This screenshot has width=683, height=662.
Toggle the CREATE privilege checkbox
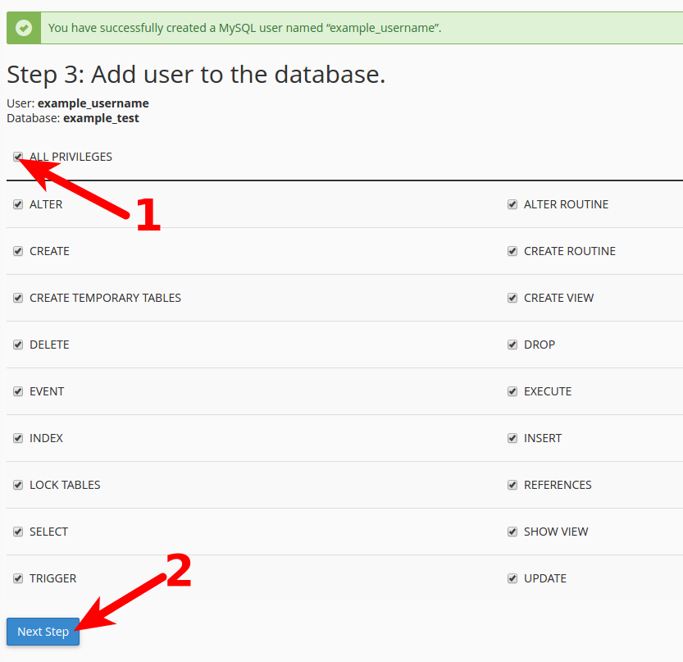18,251
